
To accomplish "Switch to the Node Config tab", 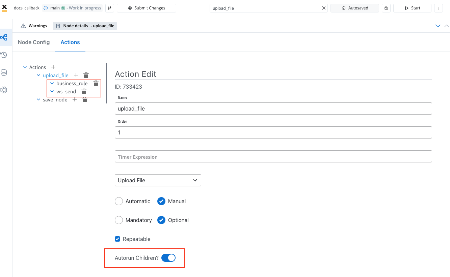I will click(34, 42).
